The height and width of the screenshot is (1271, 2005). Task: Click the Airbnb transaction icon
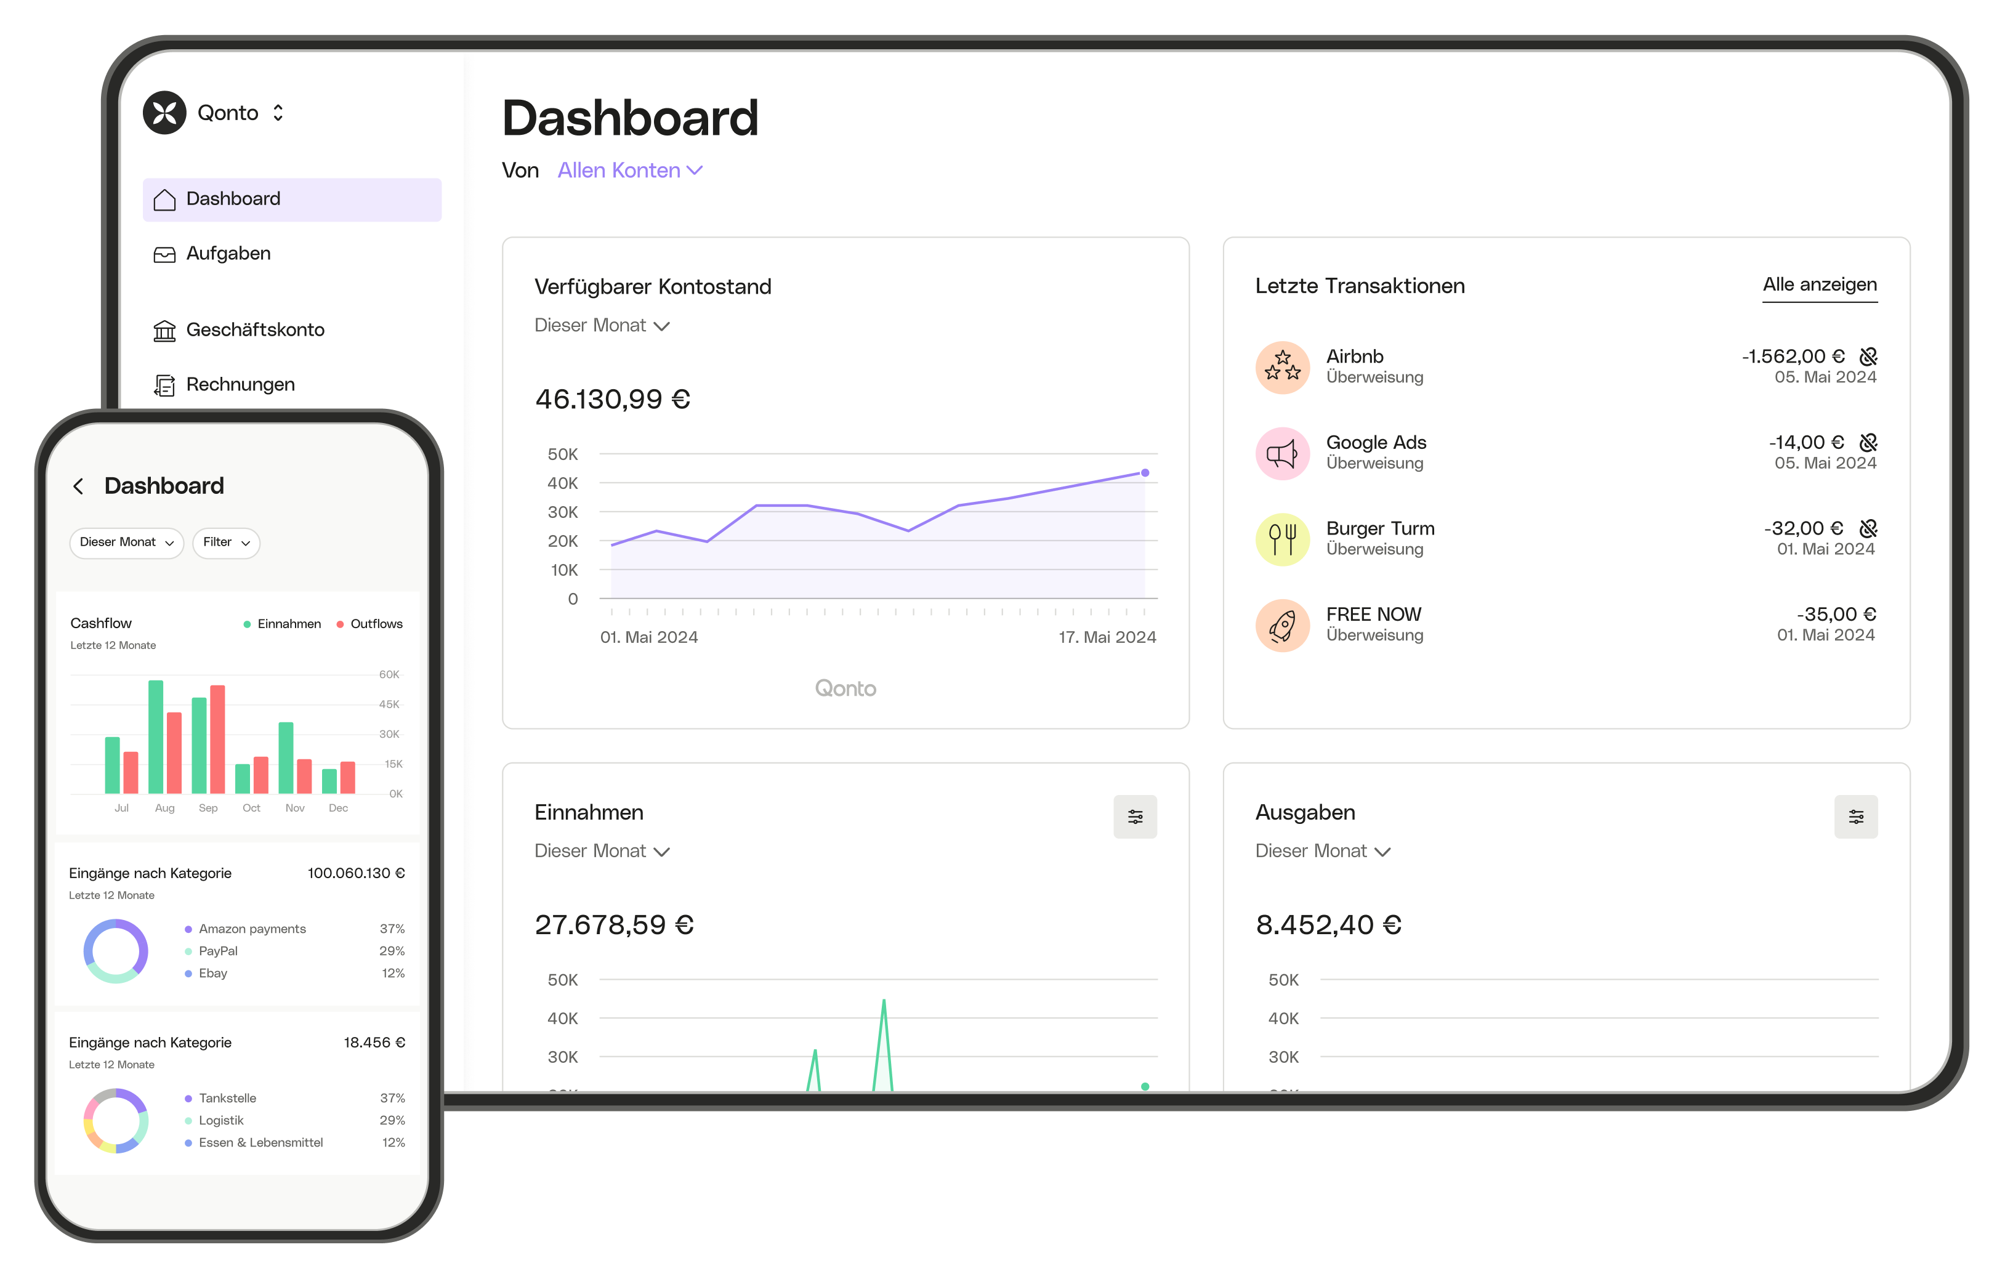(1281, 365)
